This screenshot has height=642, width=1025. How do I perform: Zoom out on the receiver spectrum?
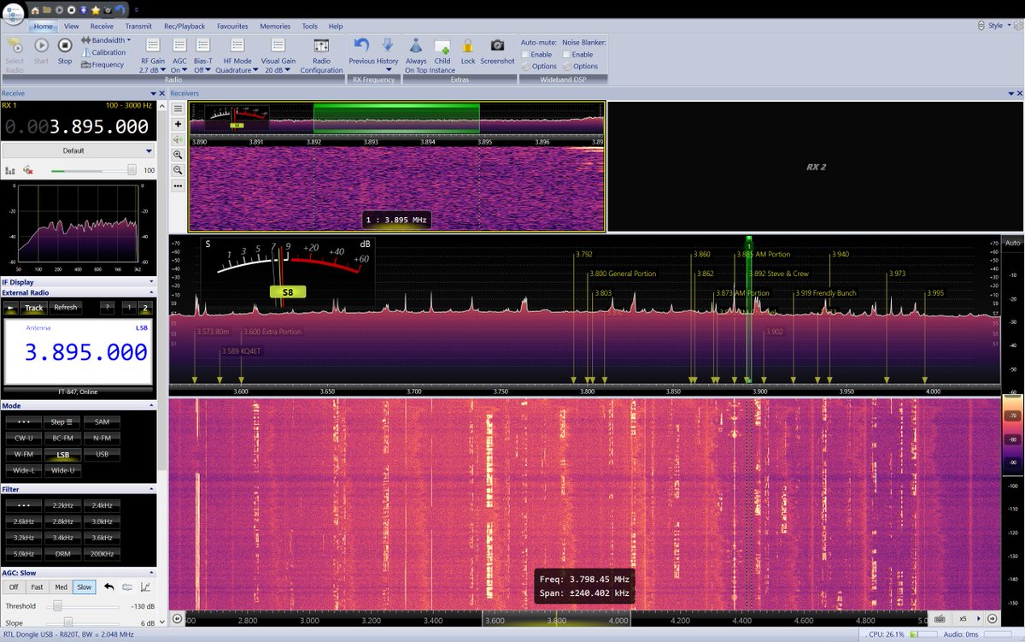[178, 170]
